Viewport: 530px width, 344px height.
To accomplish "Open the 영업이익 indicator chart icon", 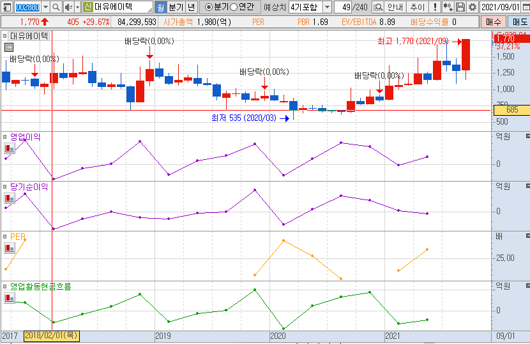I will (x=10, y=148).
